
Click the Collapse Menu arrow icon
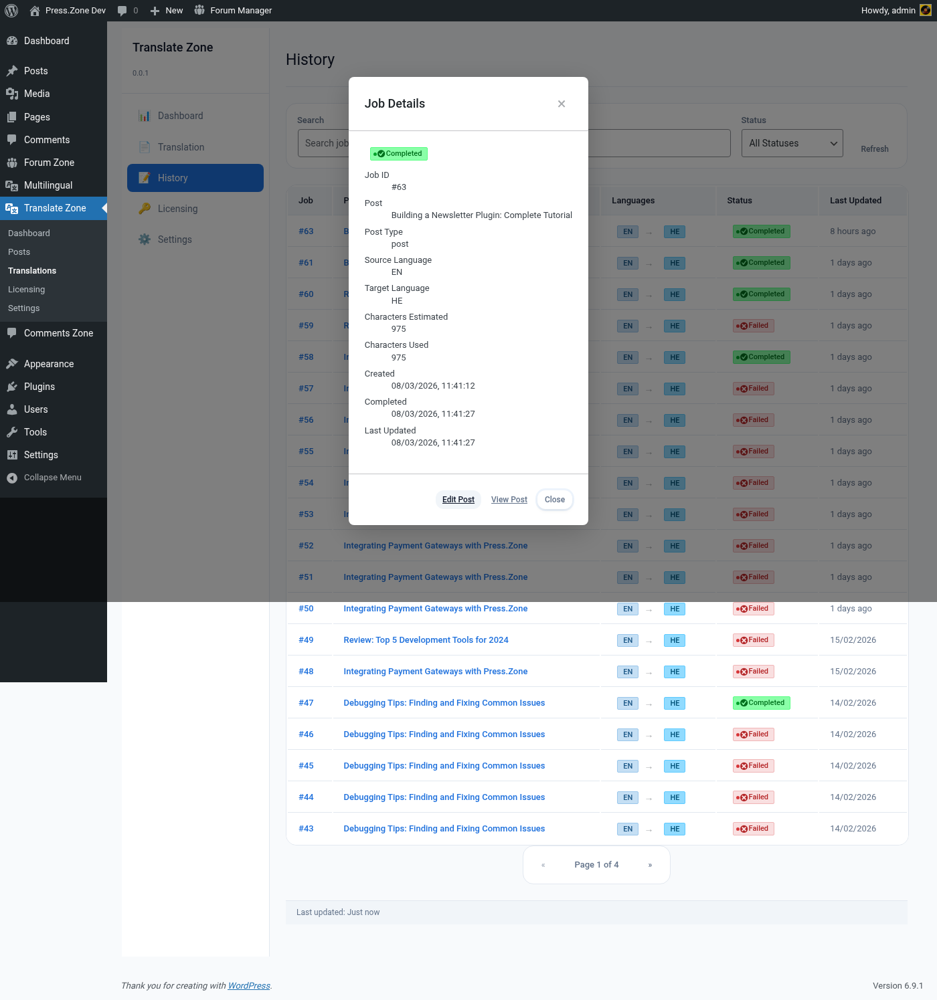tap(12, 478)
